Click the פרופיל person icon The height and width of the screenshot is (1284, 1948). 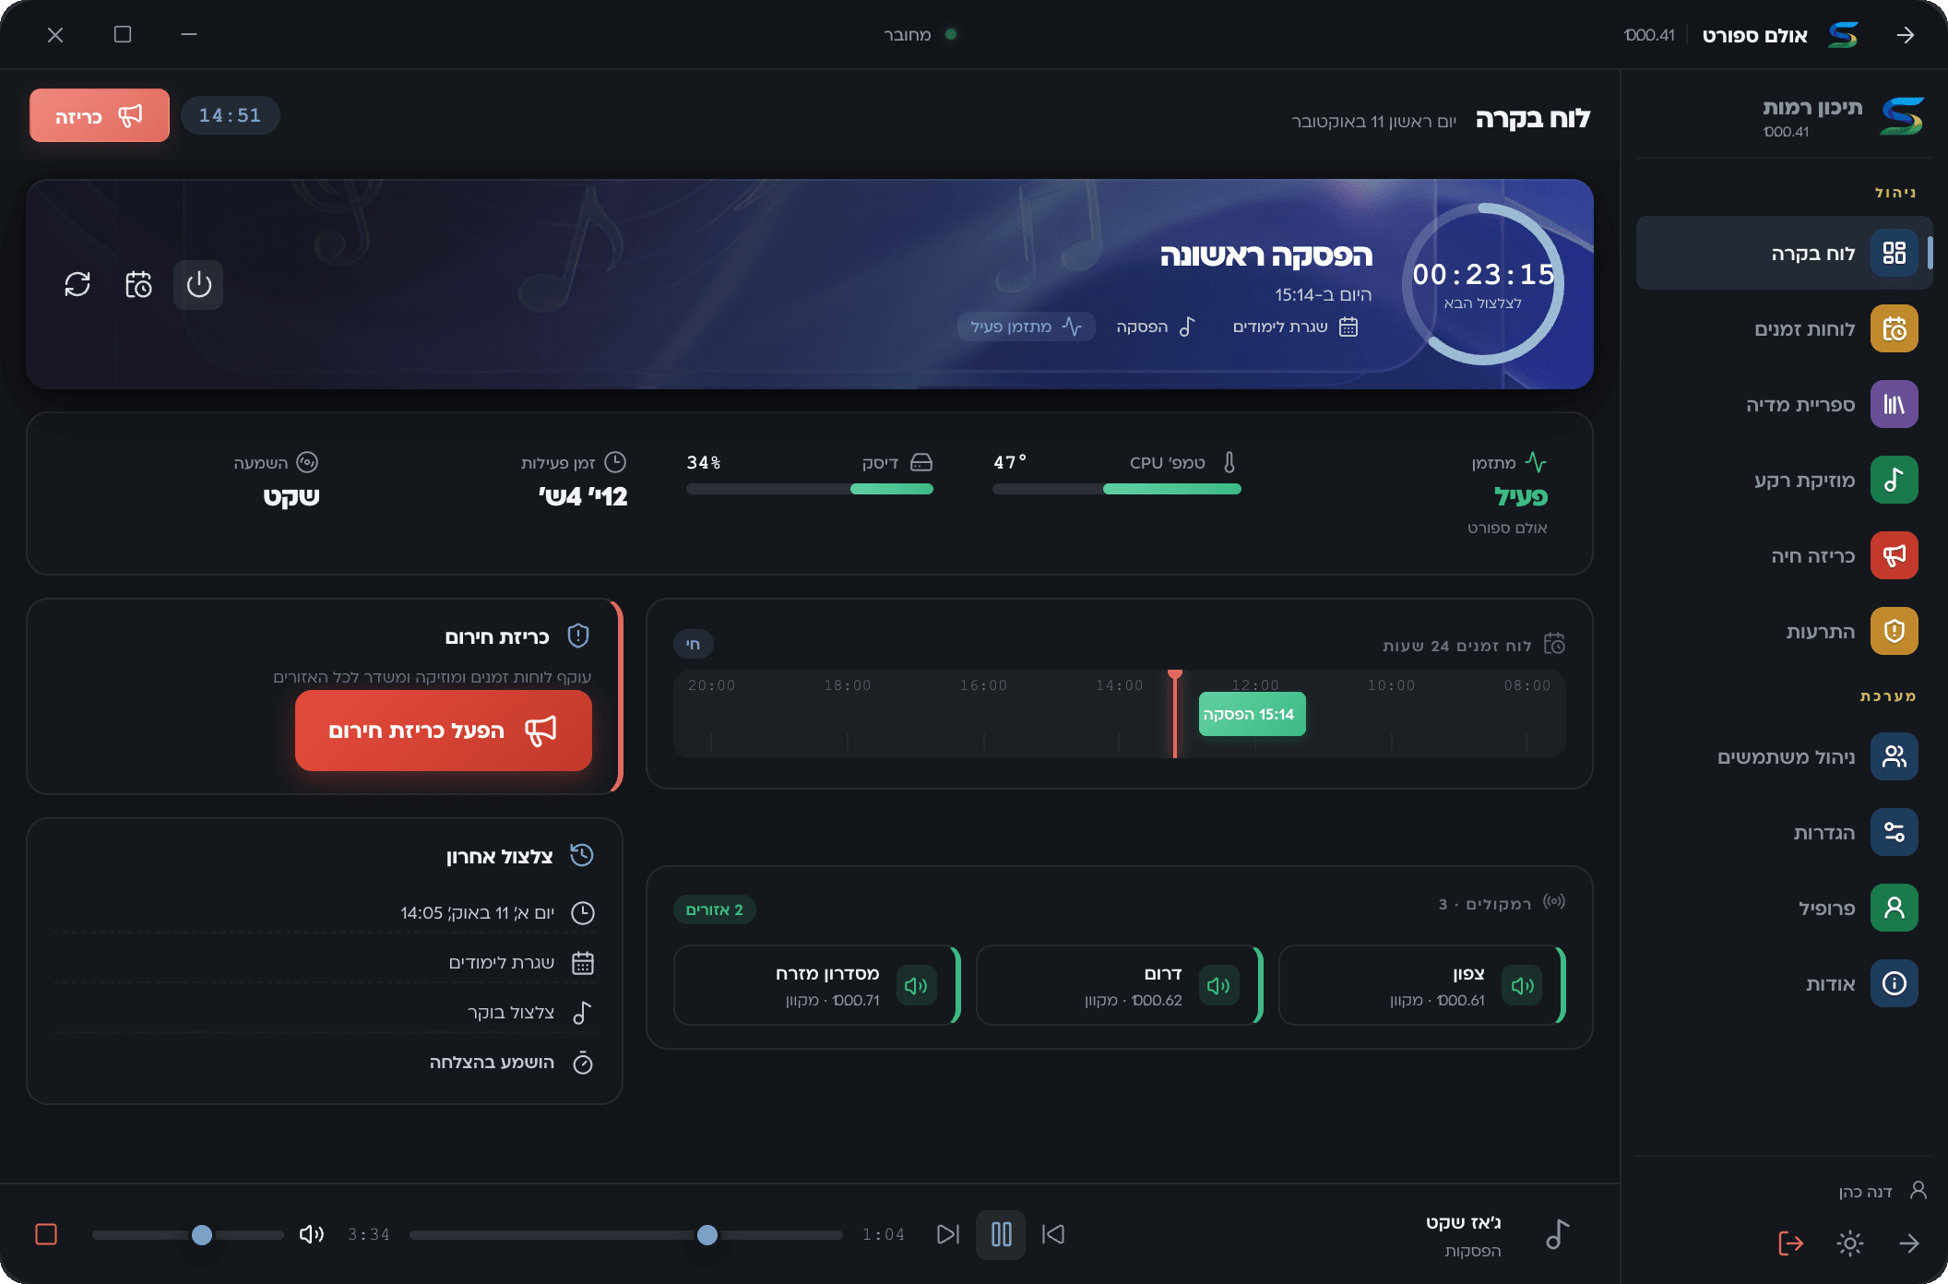coord(1895,908)
